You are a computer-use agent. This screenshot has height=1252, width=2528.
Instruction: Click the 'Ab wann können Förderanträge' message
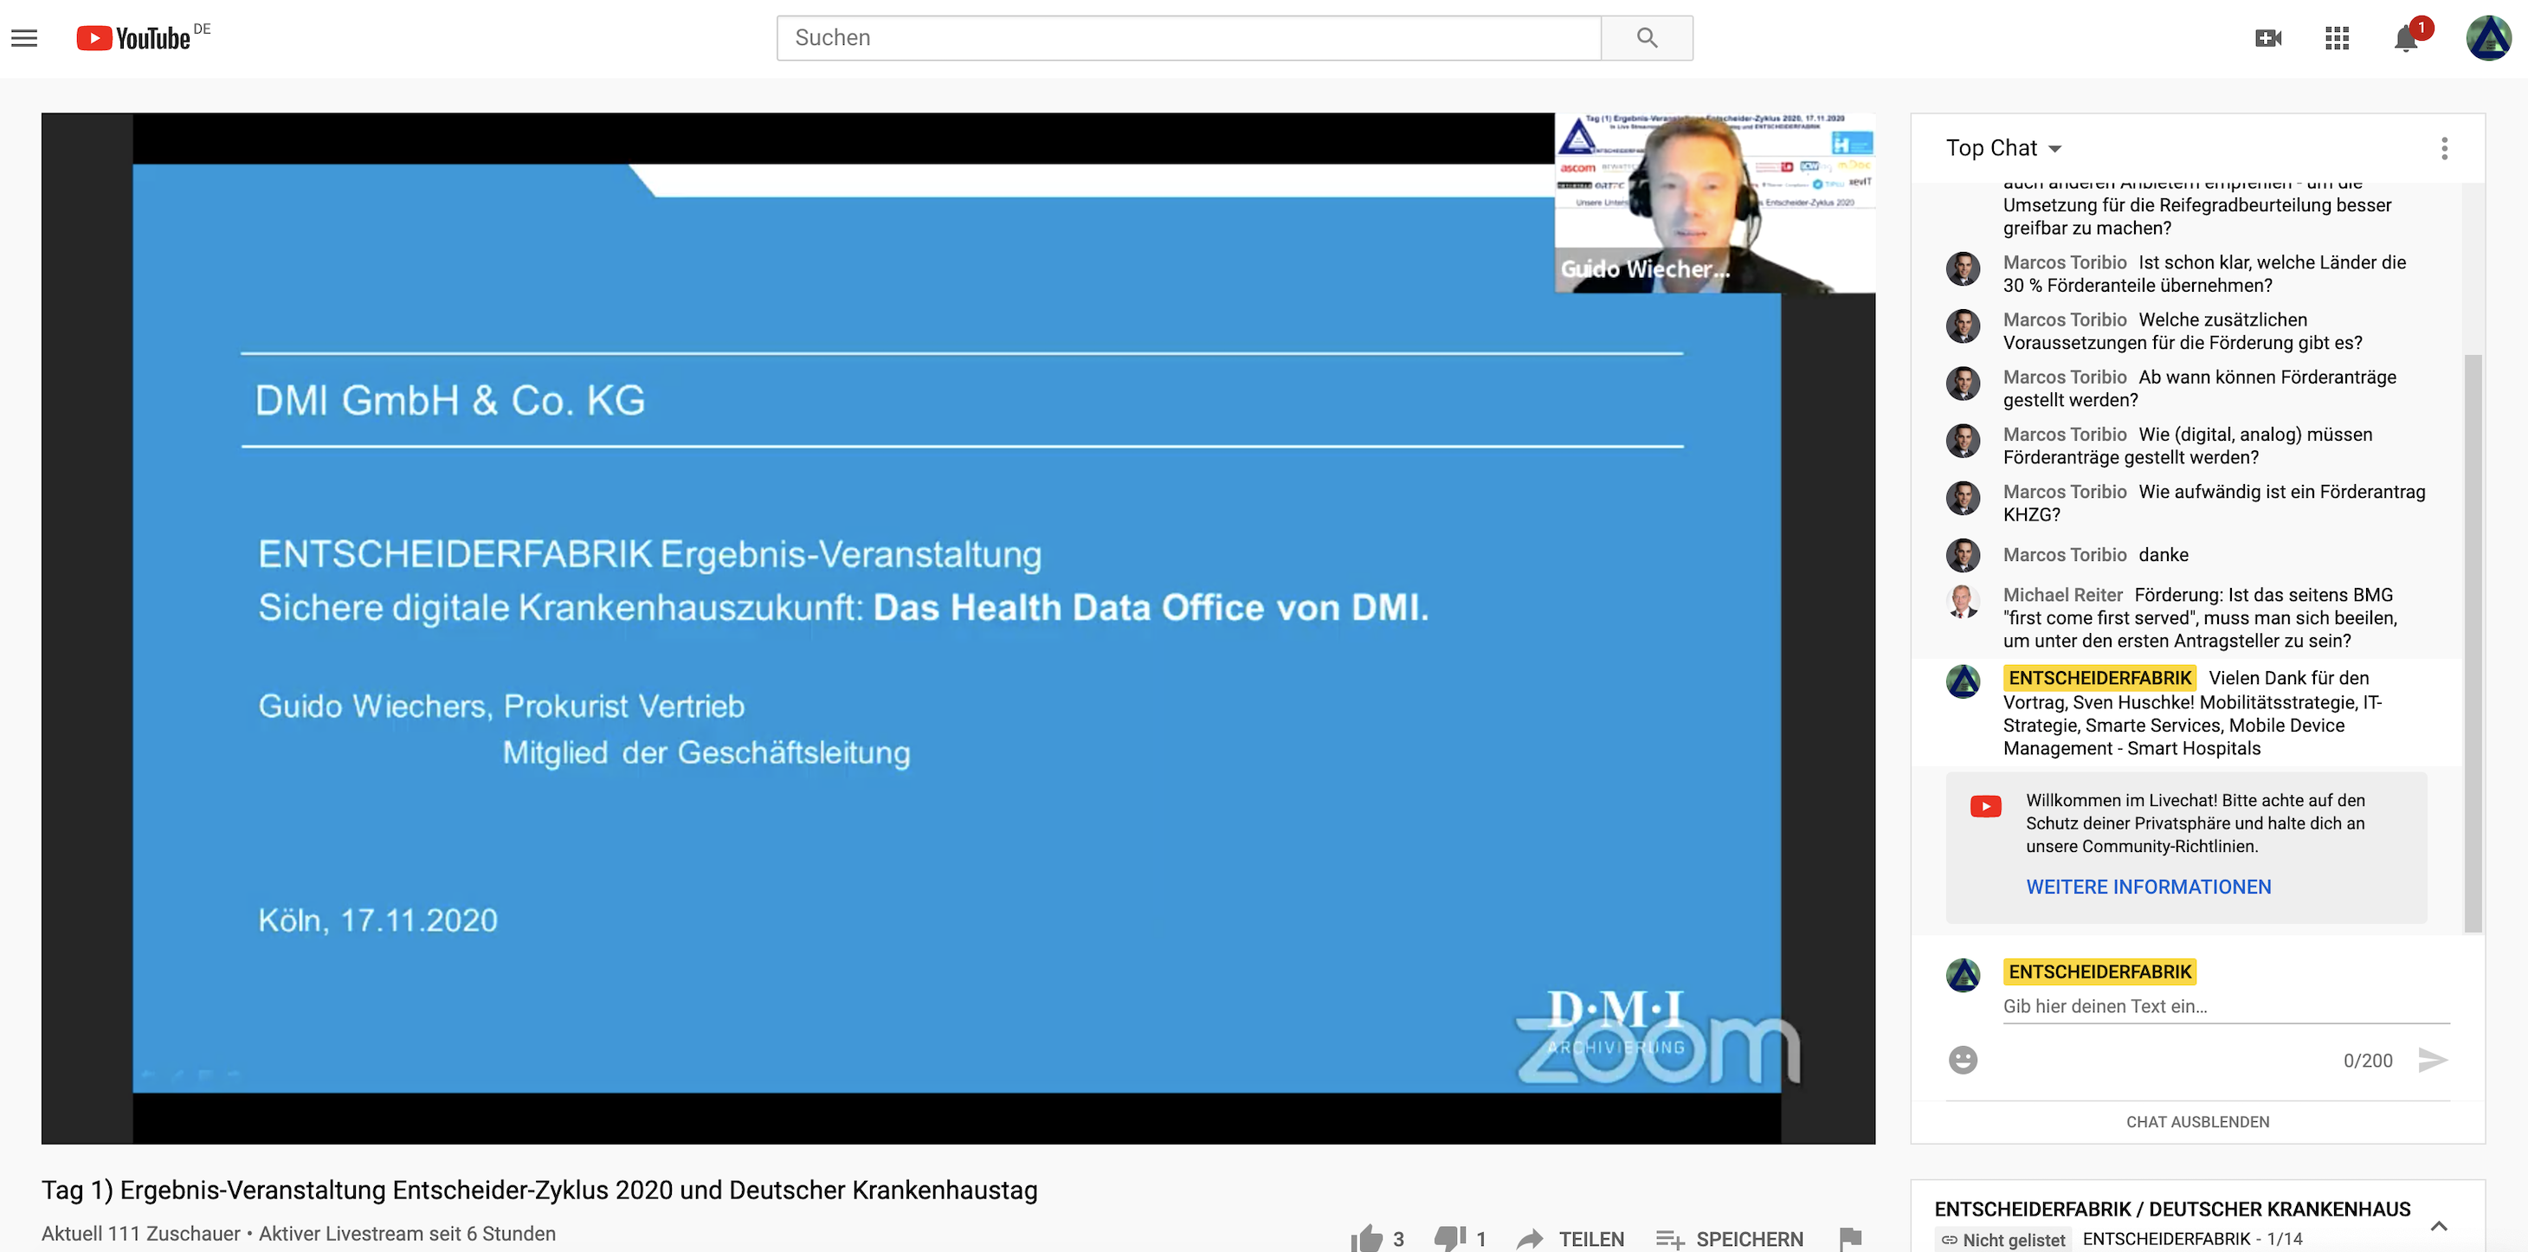[x=2199, y=389]
